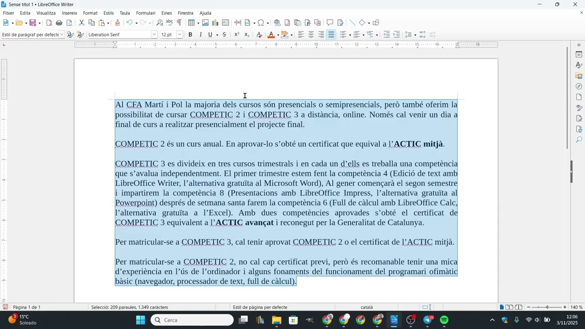Open the Fitxer menu
Screen dimensions: 585x329
8,13
